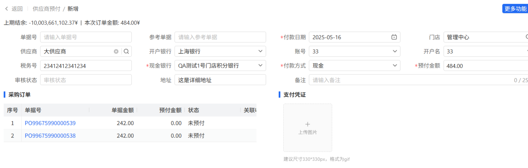The height and width of the screenshot is (168, 528).
Task: Click 未预付 status in row 1
Action: coord(196,123)
